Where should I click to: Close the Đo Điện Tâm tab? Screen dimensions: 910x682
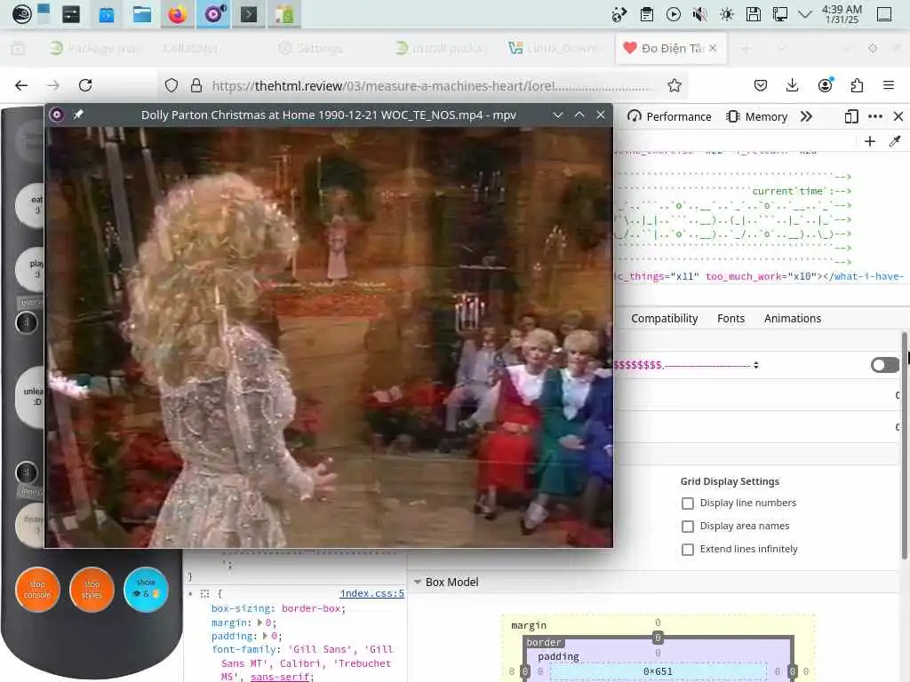click(713, 48)
